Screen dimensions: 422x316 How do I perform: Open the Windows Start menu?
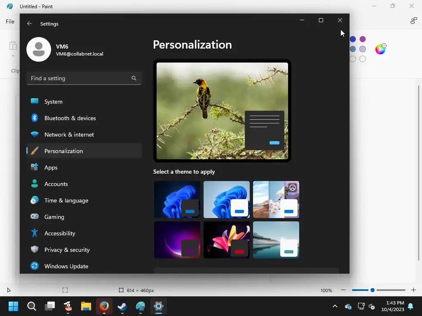[x=13, y=306]
